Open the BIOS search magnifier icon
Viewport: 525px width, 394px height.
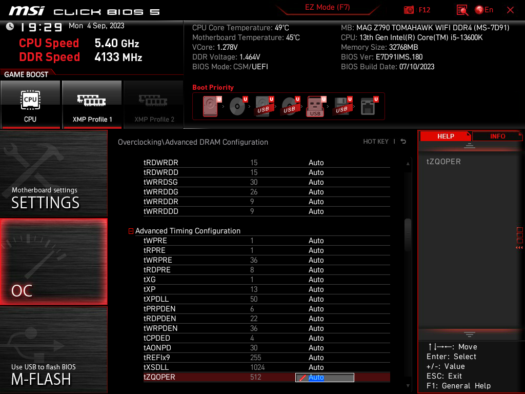click(x=462, y=10)
